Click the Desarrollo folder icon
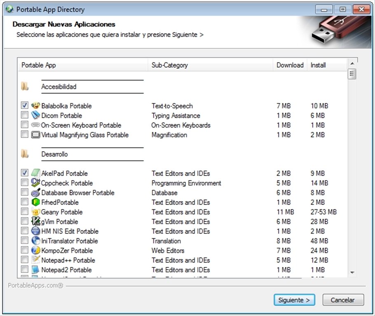The image size is (375, 316). pyautogui.click(x=25, y=154)
